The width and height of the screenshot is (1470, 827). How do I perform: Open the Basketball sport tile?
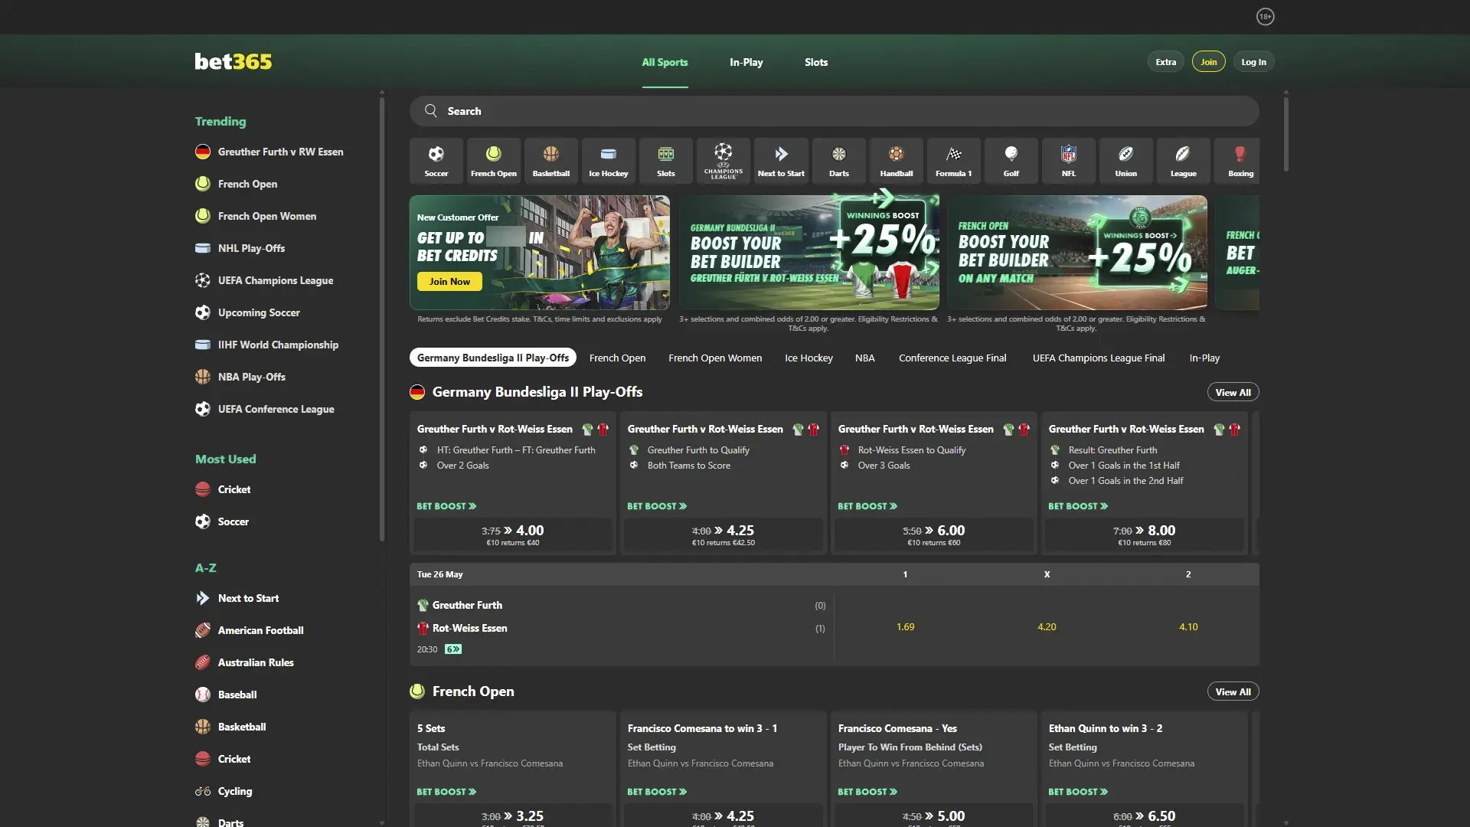tap(551, 161)
